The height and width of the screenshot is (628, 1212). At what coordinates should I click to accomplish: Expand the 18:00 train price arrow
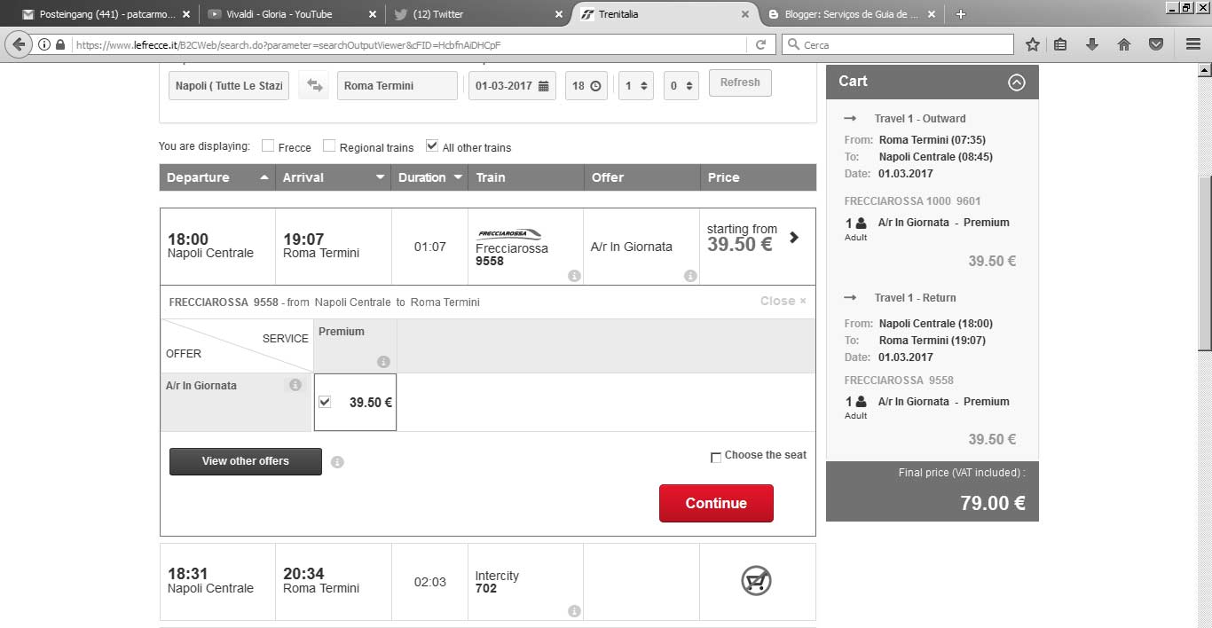[x=794, y=238]
